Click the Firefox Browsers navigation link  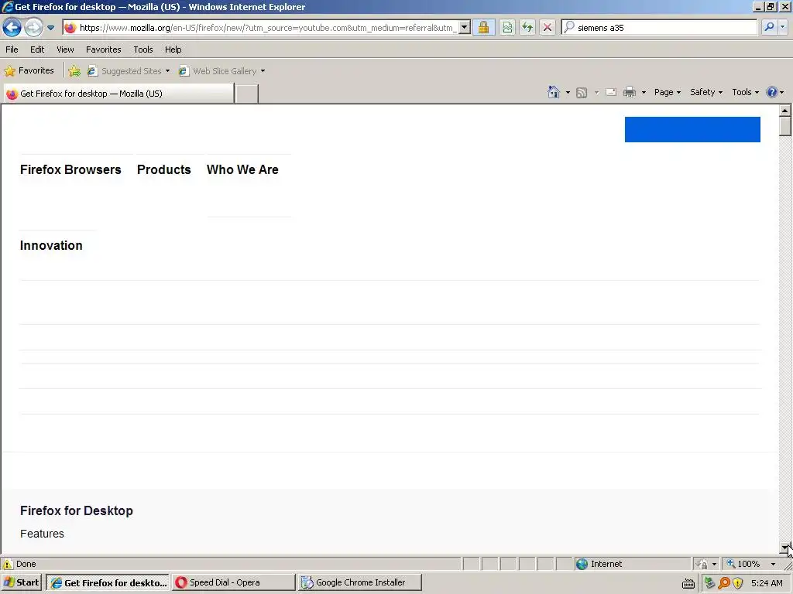point(70,169)
